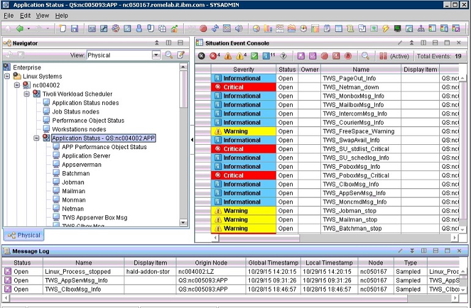Click the Informational events filter icon
This screenshot has width=471, height=308.
coord(267,56)
